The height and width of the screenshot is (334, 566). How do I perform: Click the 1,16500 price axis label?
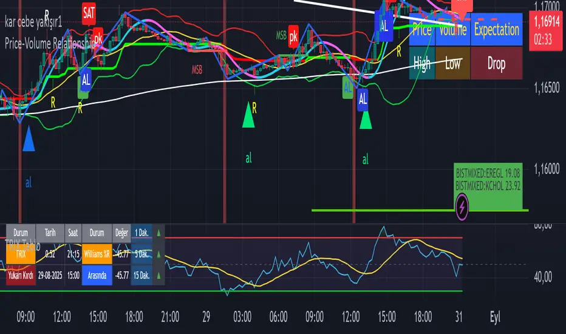[547, 87]
